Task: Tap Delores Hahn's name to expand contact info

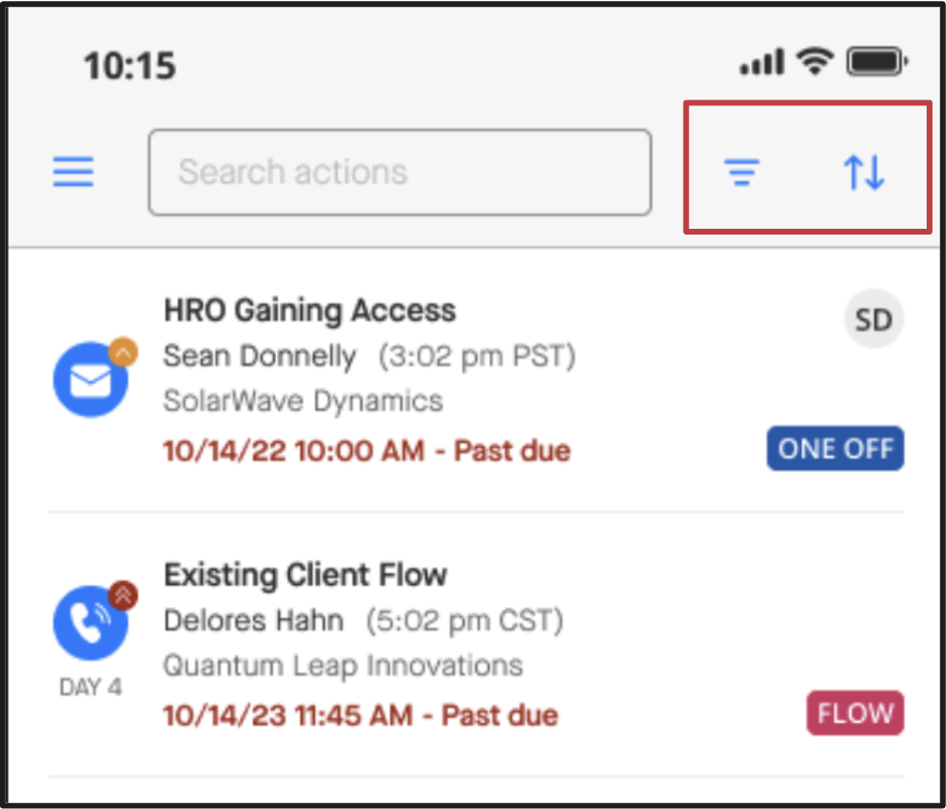Action: (254, 622)
